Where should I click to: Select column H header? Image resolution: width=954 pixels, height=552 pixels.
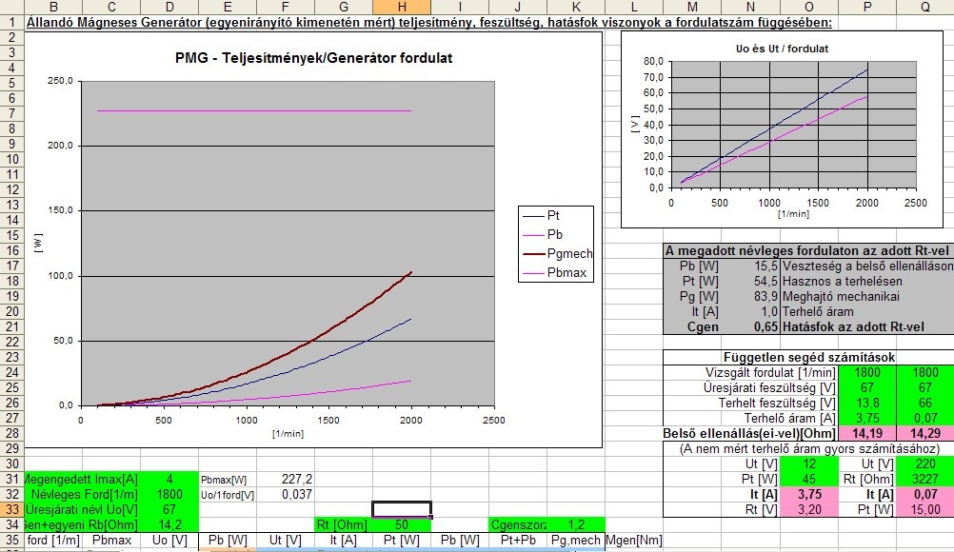(x=402, y=8)
